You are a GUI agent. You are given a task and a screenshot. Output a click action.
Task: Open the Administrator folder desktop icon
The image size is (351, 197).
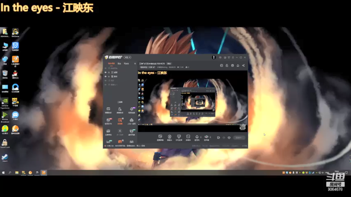pos(5,33)
